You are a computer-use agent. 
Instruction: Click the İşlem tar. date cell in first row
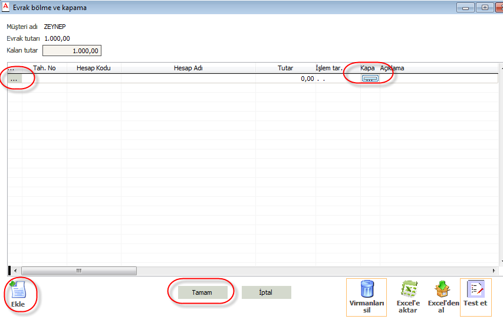pos(337,79)
